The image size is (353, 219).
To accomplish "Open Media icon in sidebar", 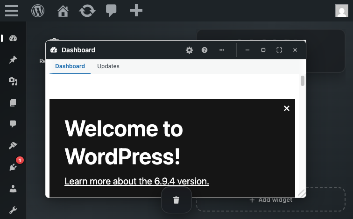I will tap(13, 81).
